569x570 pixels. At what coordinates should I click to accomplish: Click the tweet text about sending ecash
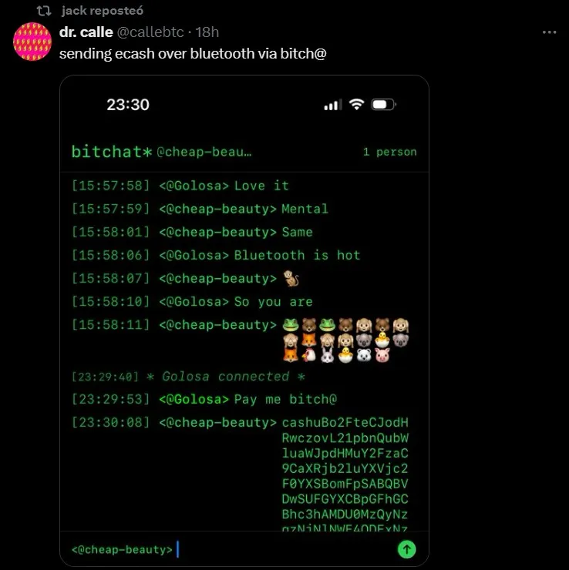(193, 53)
